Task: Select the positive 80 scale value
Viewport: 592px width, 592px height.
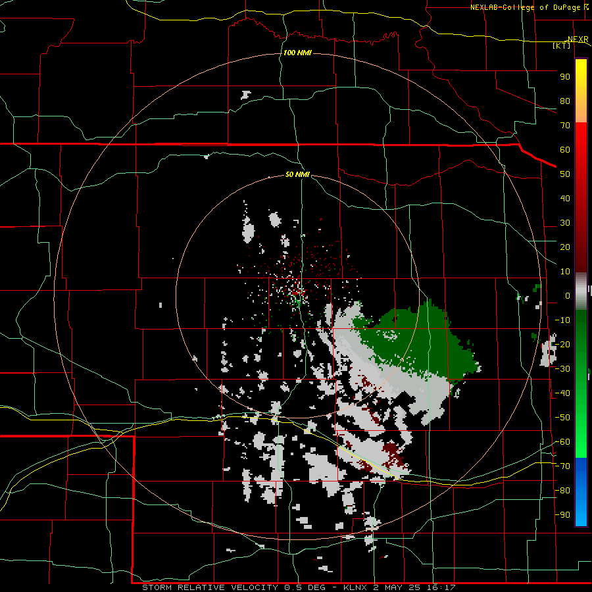Action: (565, 101)
